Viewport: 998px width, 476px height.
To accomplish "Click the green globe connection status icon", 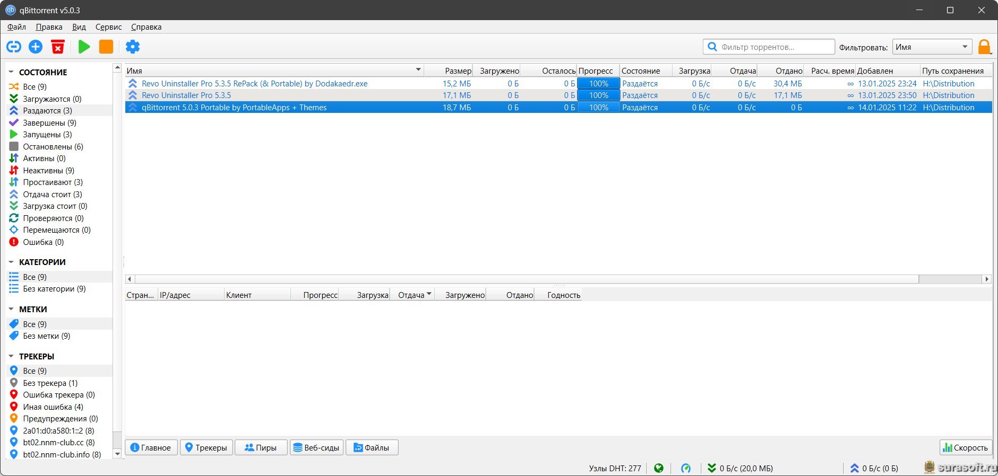I will pyautogui.click(x=659, y=468).
